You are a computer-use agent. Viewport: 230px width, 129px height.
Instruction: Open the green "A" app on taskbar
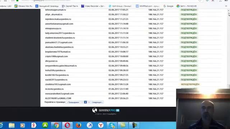45,125
